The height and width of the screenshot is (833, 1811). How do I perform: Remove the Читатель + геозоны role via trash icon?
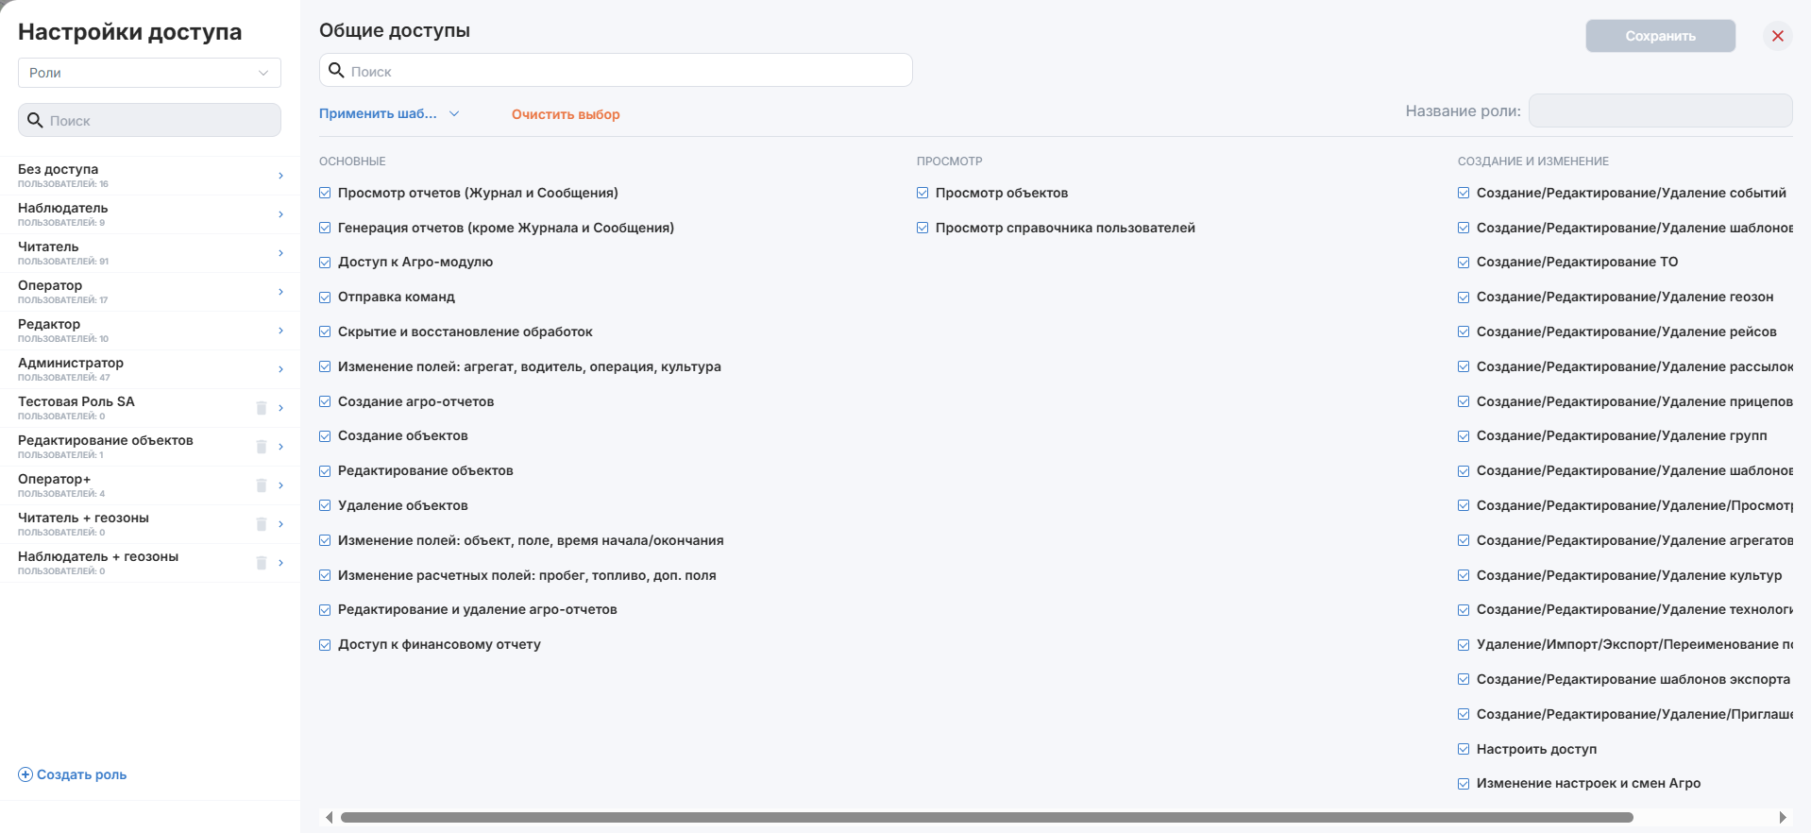[x=262, y=524]
